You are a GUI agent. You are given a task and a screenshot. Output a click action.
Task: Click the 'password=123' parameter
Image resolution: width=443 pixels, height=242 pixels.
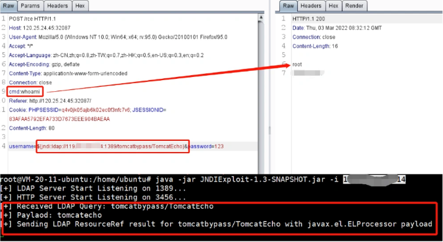[x=206, y=146]
